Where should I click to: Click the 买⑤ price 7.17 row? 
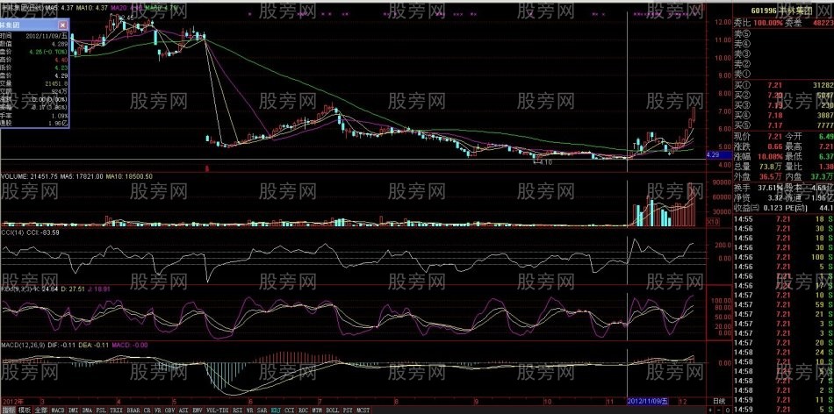click(783, 125)
